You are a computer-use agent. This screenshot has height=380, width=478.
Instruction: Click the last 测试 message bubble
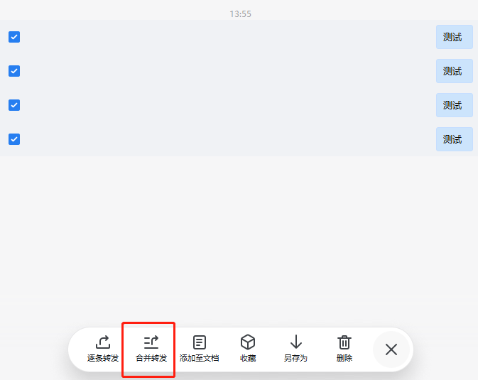coord(455,139)
